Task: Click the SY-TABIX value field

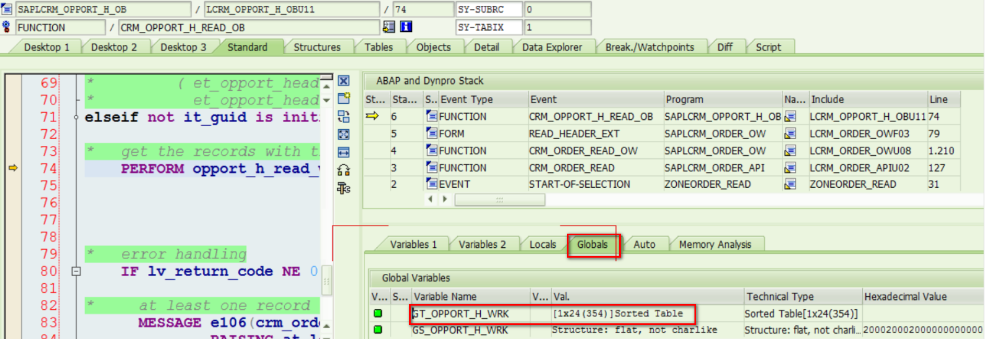Action: click(558, 27)
